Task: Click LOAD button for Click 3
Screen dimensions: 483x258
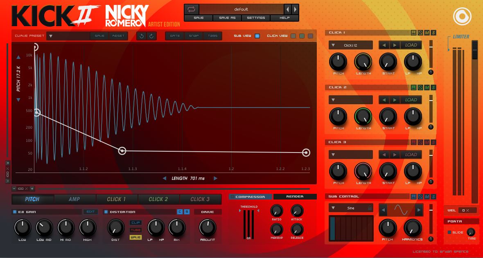Action: 411,155
